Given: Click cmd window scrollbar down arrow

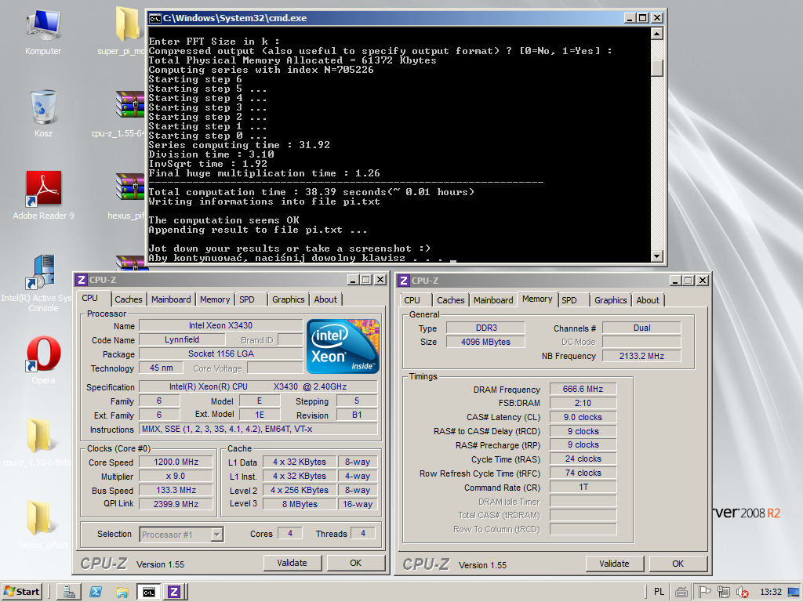Looking at the screenshot, I should point(657,256).
